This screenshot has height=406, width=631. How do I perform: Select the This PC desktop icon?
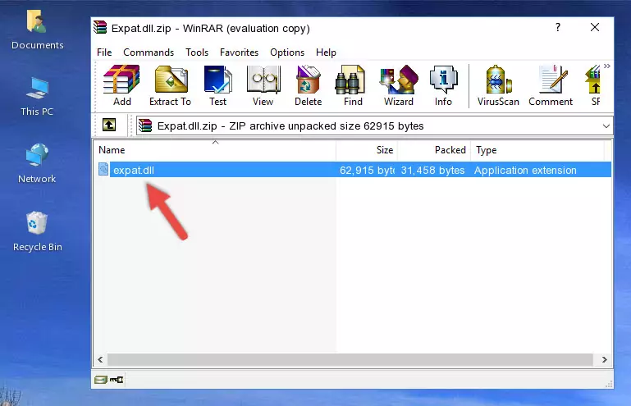37,96
